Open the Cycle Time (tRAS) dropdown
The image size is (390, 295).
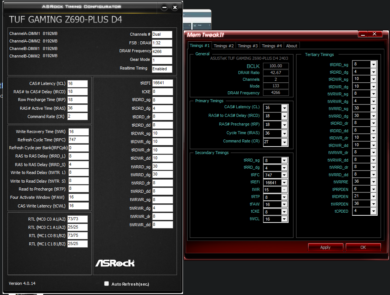point(284,133)
